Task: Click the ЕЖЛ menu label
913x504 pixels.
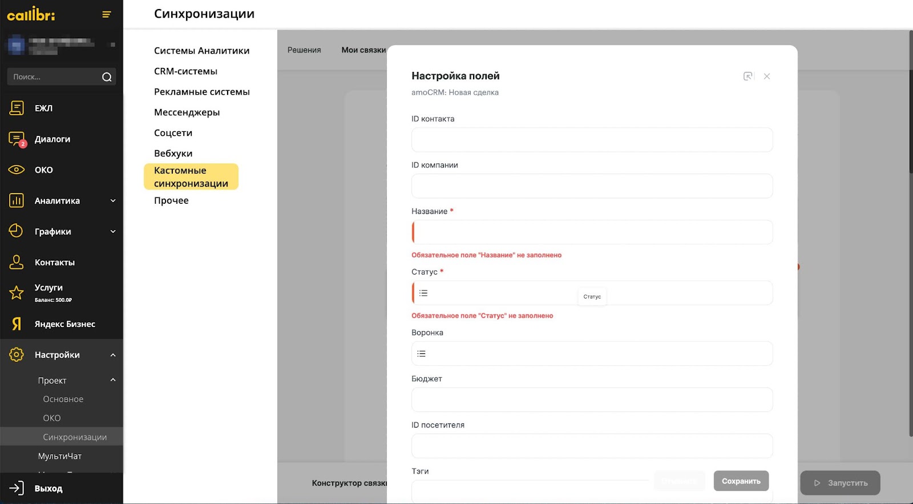Action: click(x=43, y=108)
